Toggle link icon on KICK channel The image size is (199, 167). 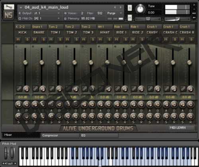pyautogui.click(x=19, y=89)
